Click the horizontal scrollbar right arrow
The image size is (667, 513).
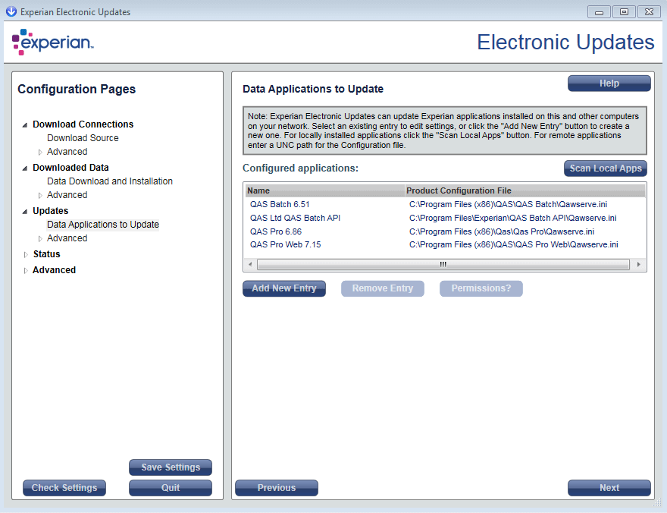639,265
